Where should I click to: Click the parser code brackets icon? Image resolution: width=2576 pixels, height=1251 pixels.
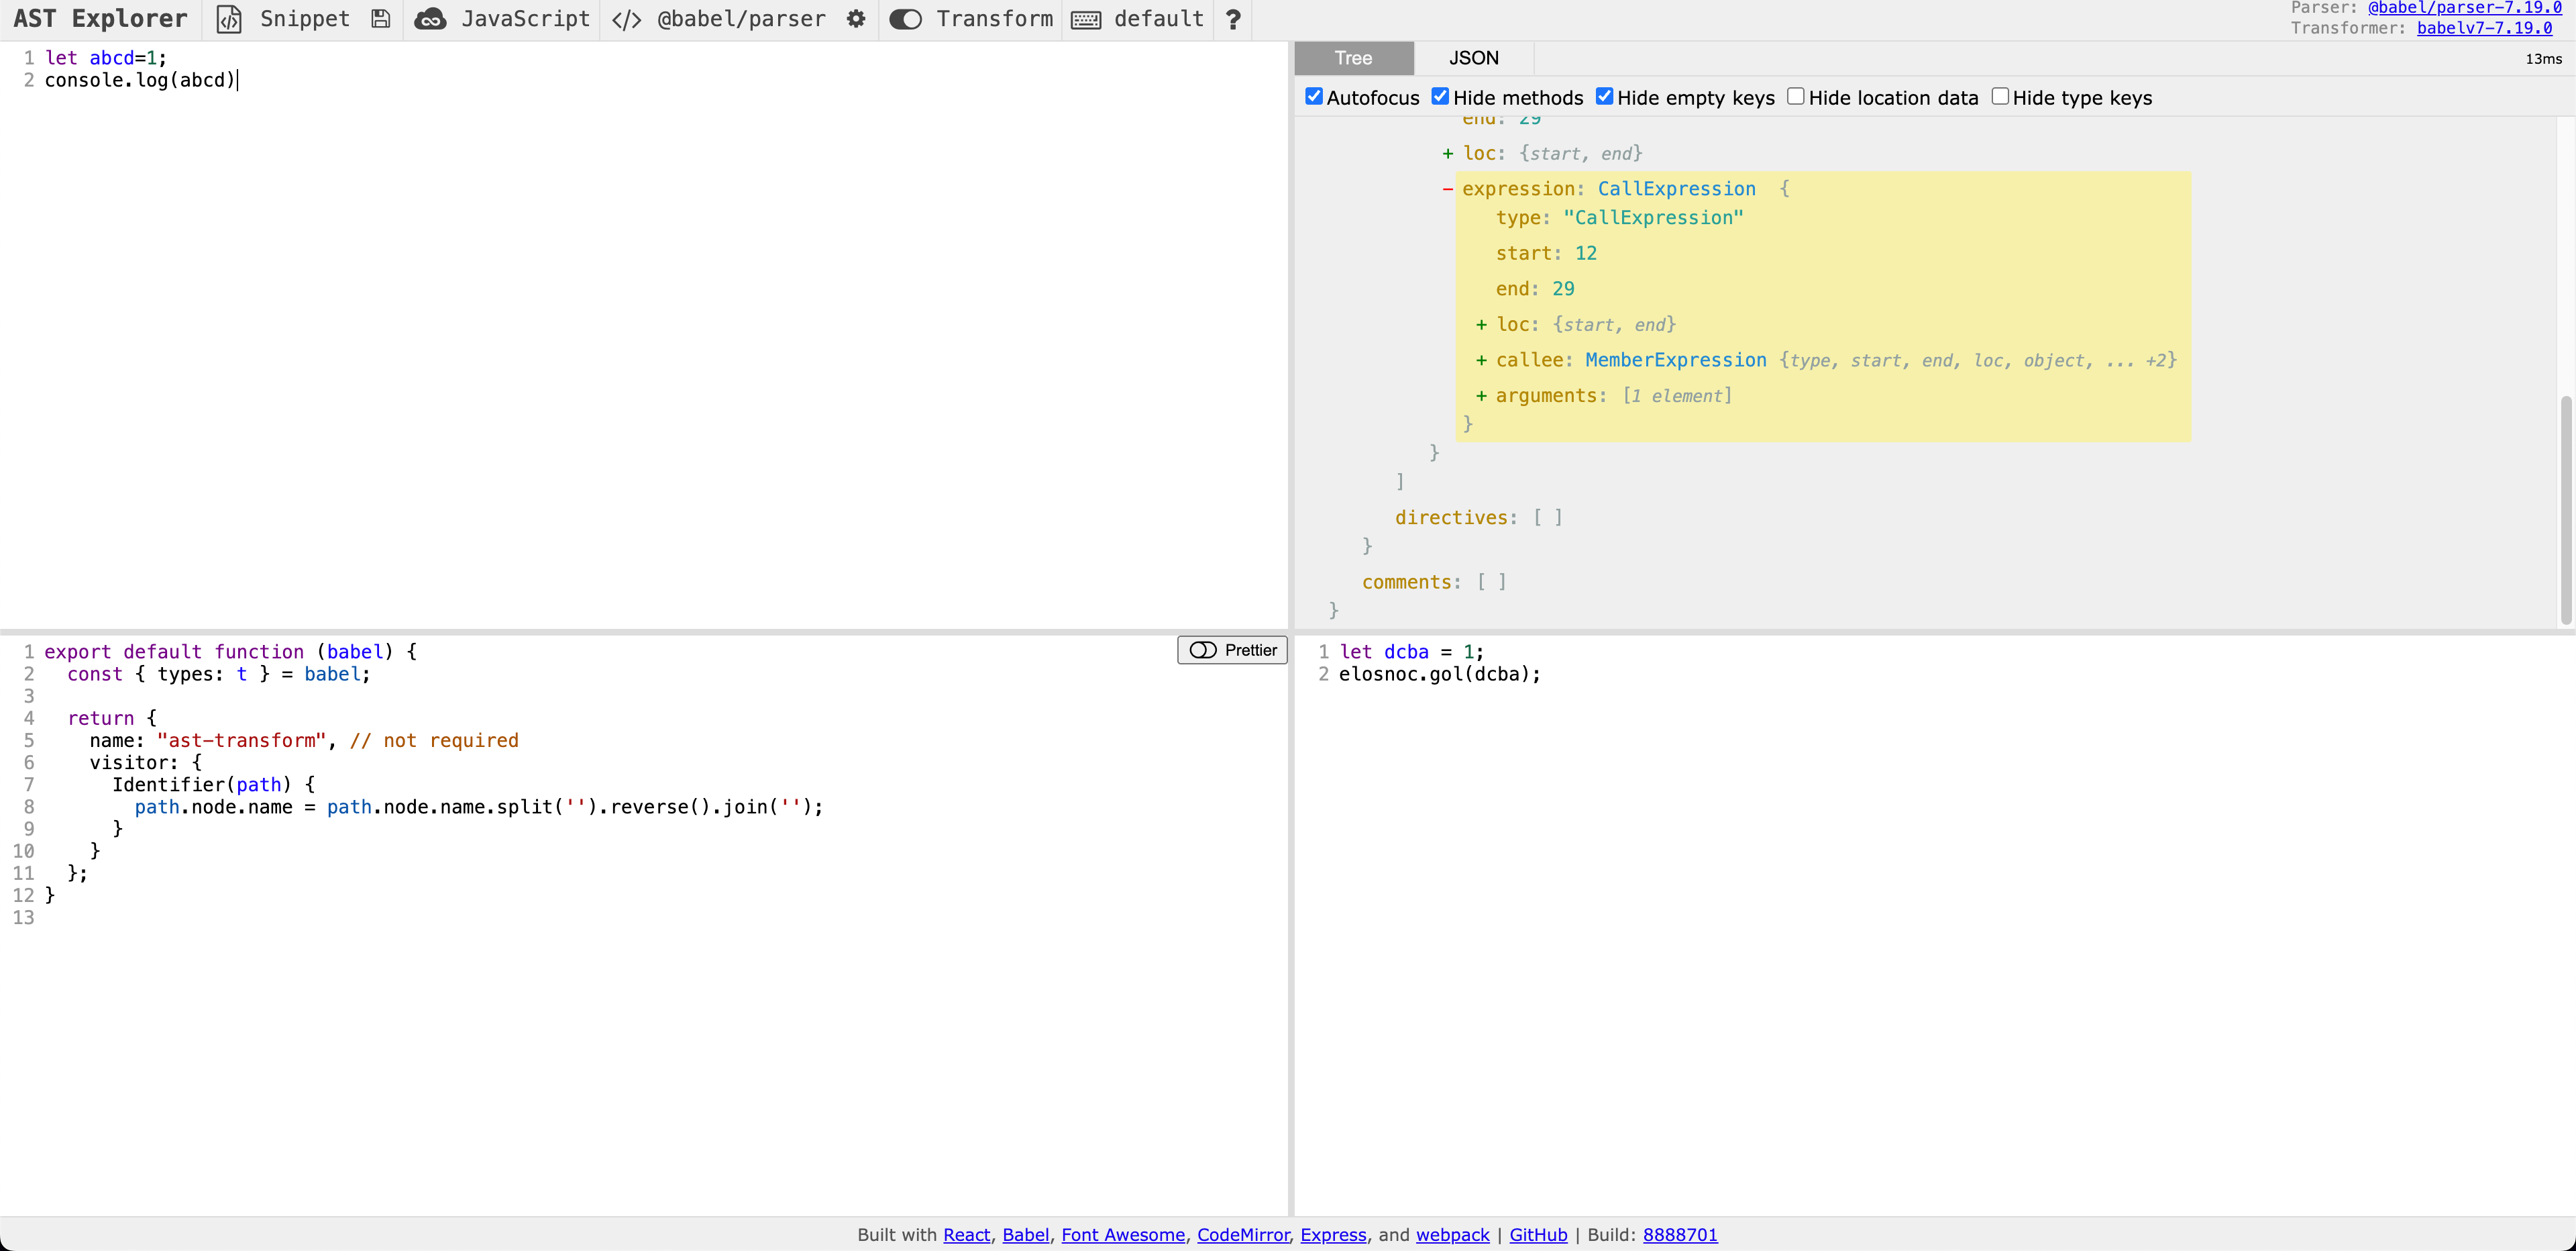[x=627, y=19]
